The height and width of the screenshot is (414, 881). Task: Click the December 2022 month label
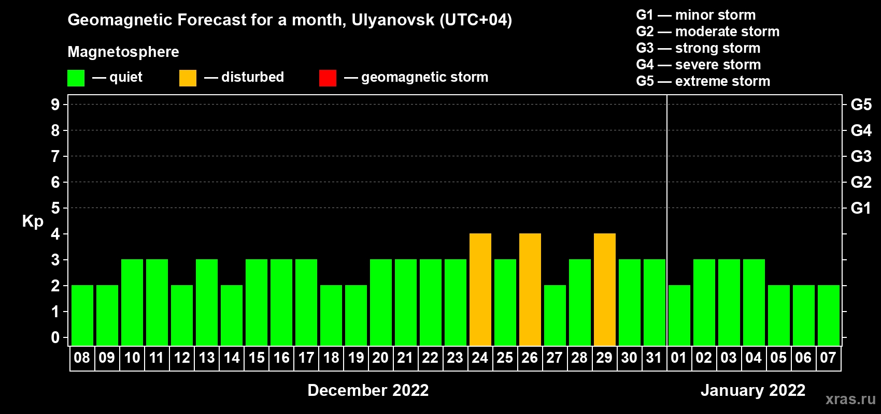pos(368,390)
